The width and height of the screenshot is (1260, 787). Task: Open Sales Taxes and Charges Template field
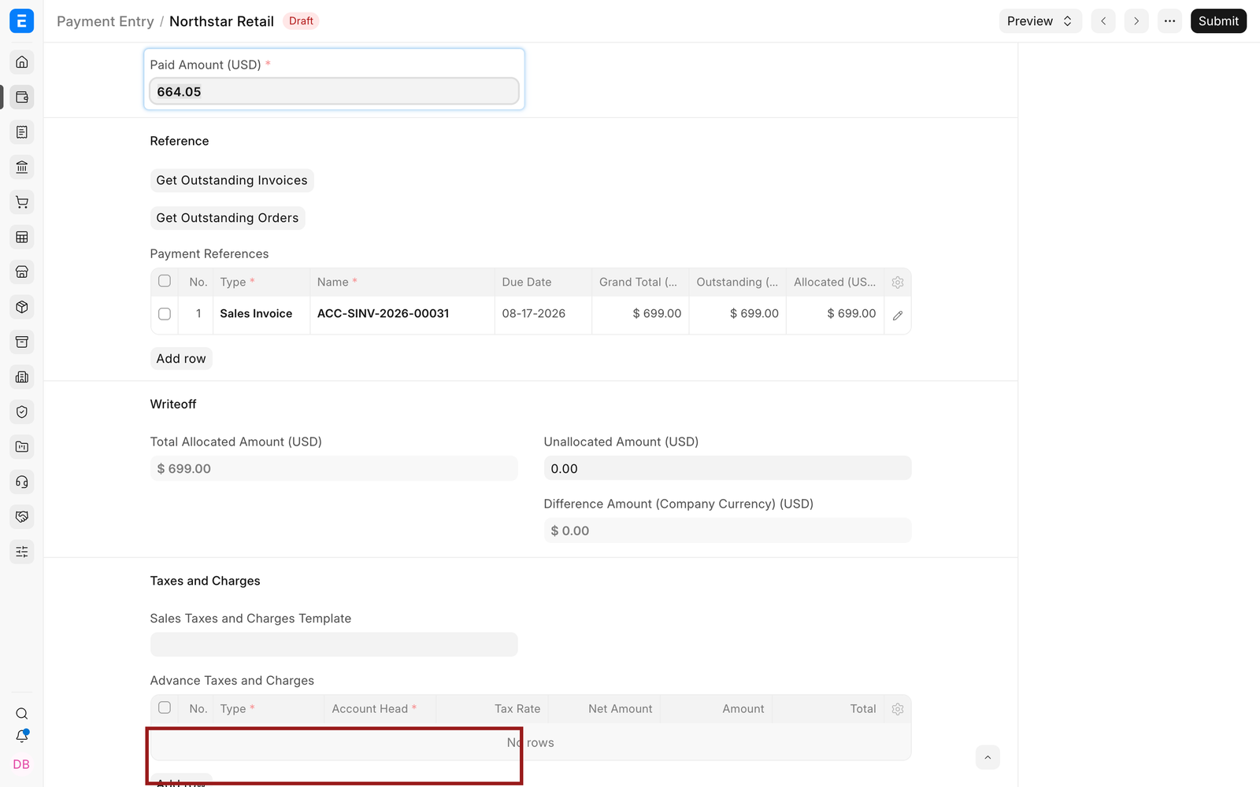334,645
